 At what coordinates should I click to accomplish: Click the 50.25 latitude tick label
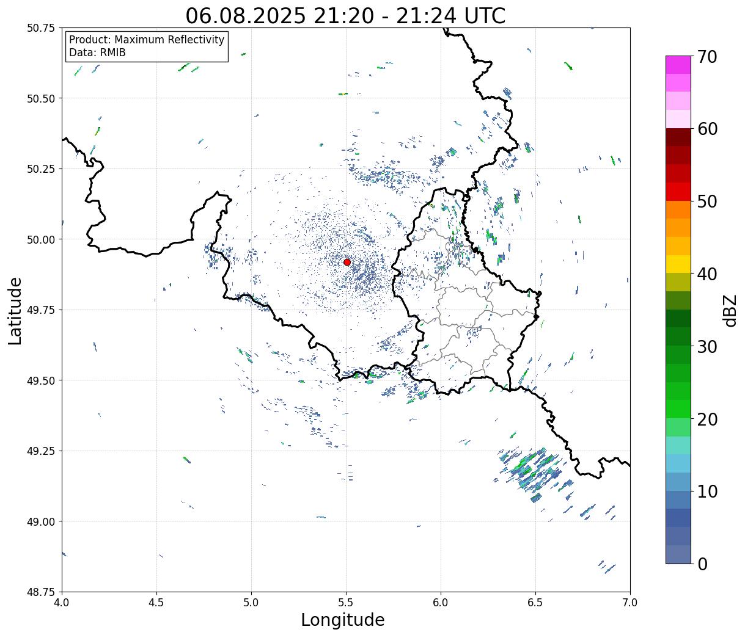click(41, 169)
